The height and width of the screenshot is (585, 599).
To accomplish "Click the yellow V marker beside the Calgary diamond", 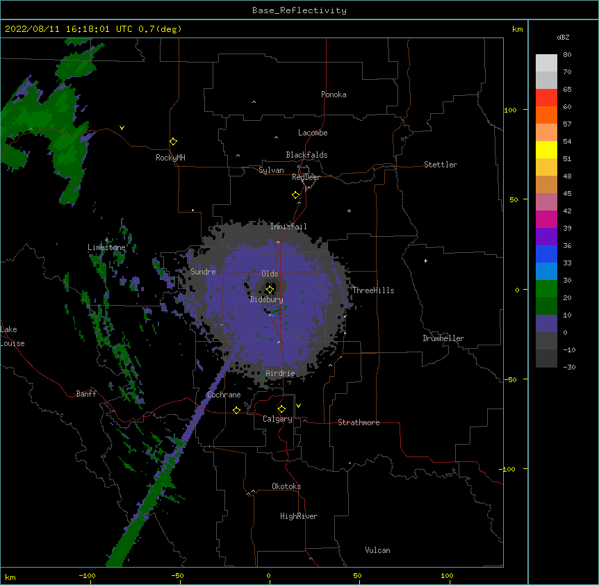I will click(298, 406).
